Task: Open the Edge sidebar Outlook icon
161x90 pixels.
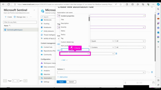Action: pos(158,32)
